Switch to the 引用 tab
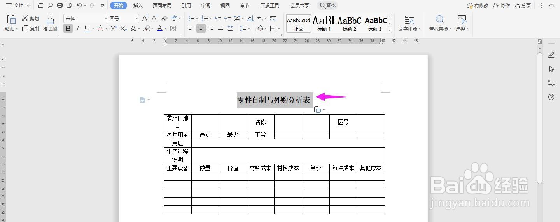The width and height of the screenshot is (560, 222). point(186,5)
